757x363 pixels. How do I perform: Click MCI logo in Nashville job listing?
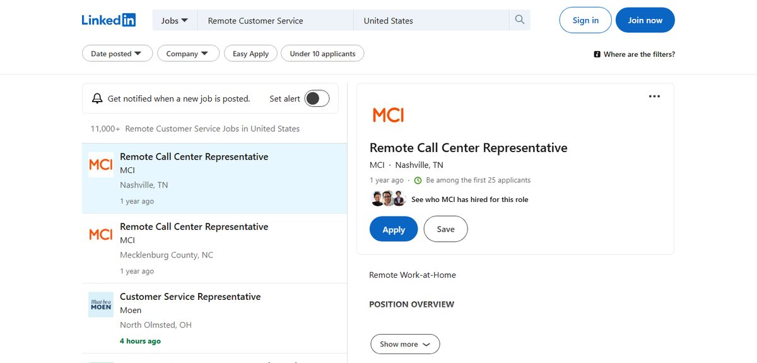(x=101, y=165)
